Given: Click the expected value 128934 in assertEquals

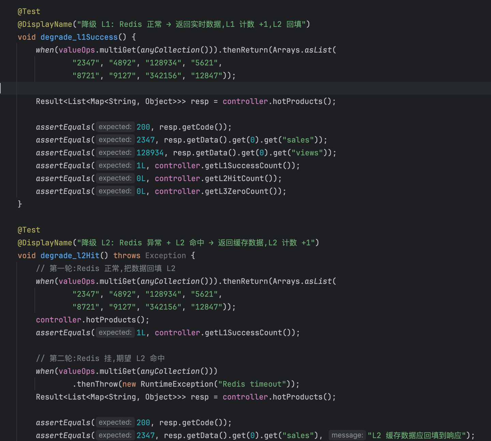Looking at the screenshot, I should tap(150, 153).
